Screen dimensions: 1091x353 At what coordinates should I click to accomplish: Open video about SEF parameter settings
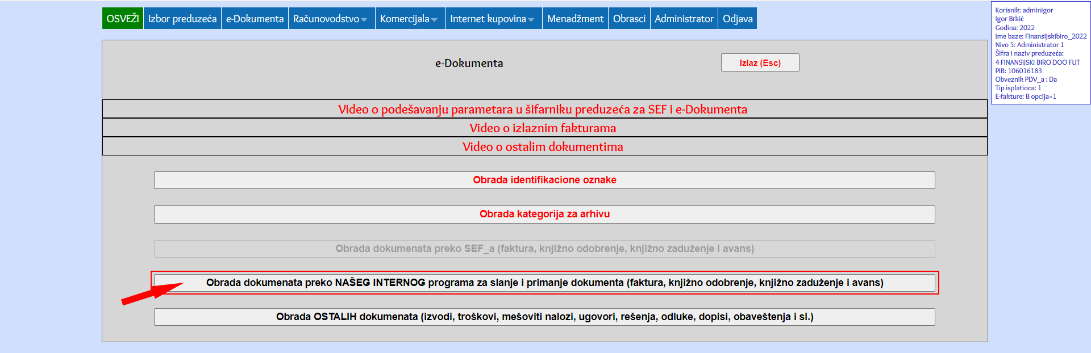(x=543, y=109)
